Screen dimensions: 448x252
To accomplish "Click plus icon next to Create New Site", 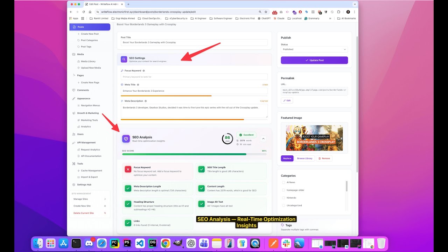I will (105, 206).
